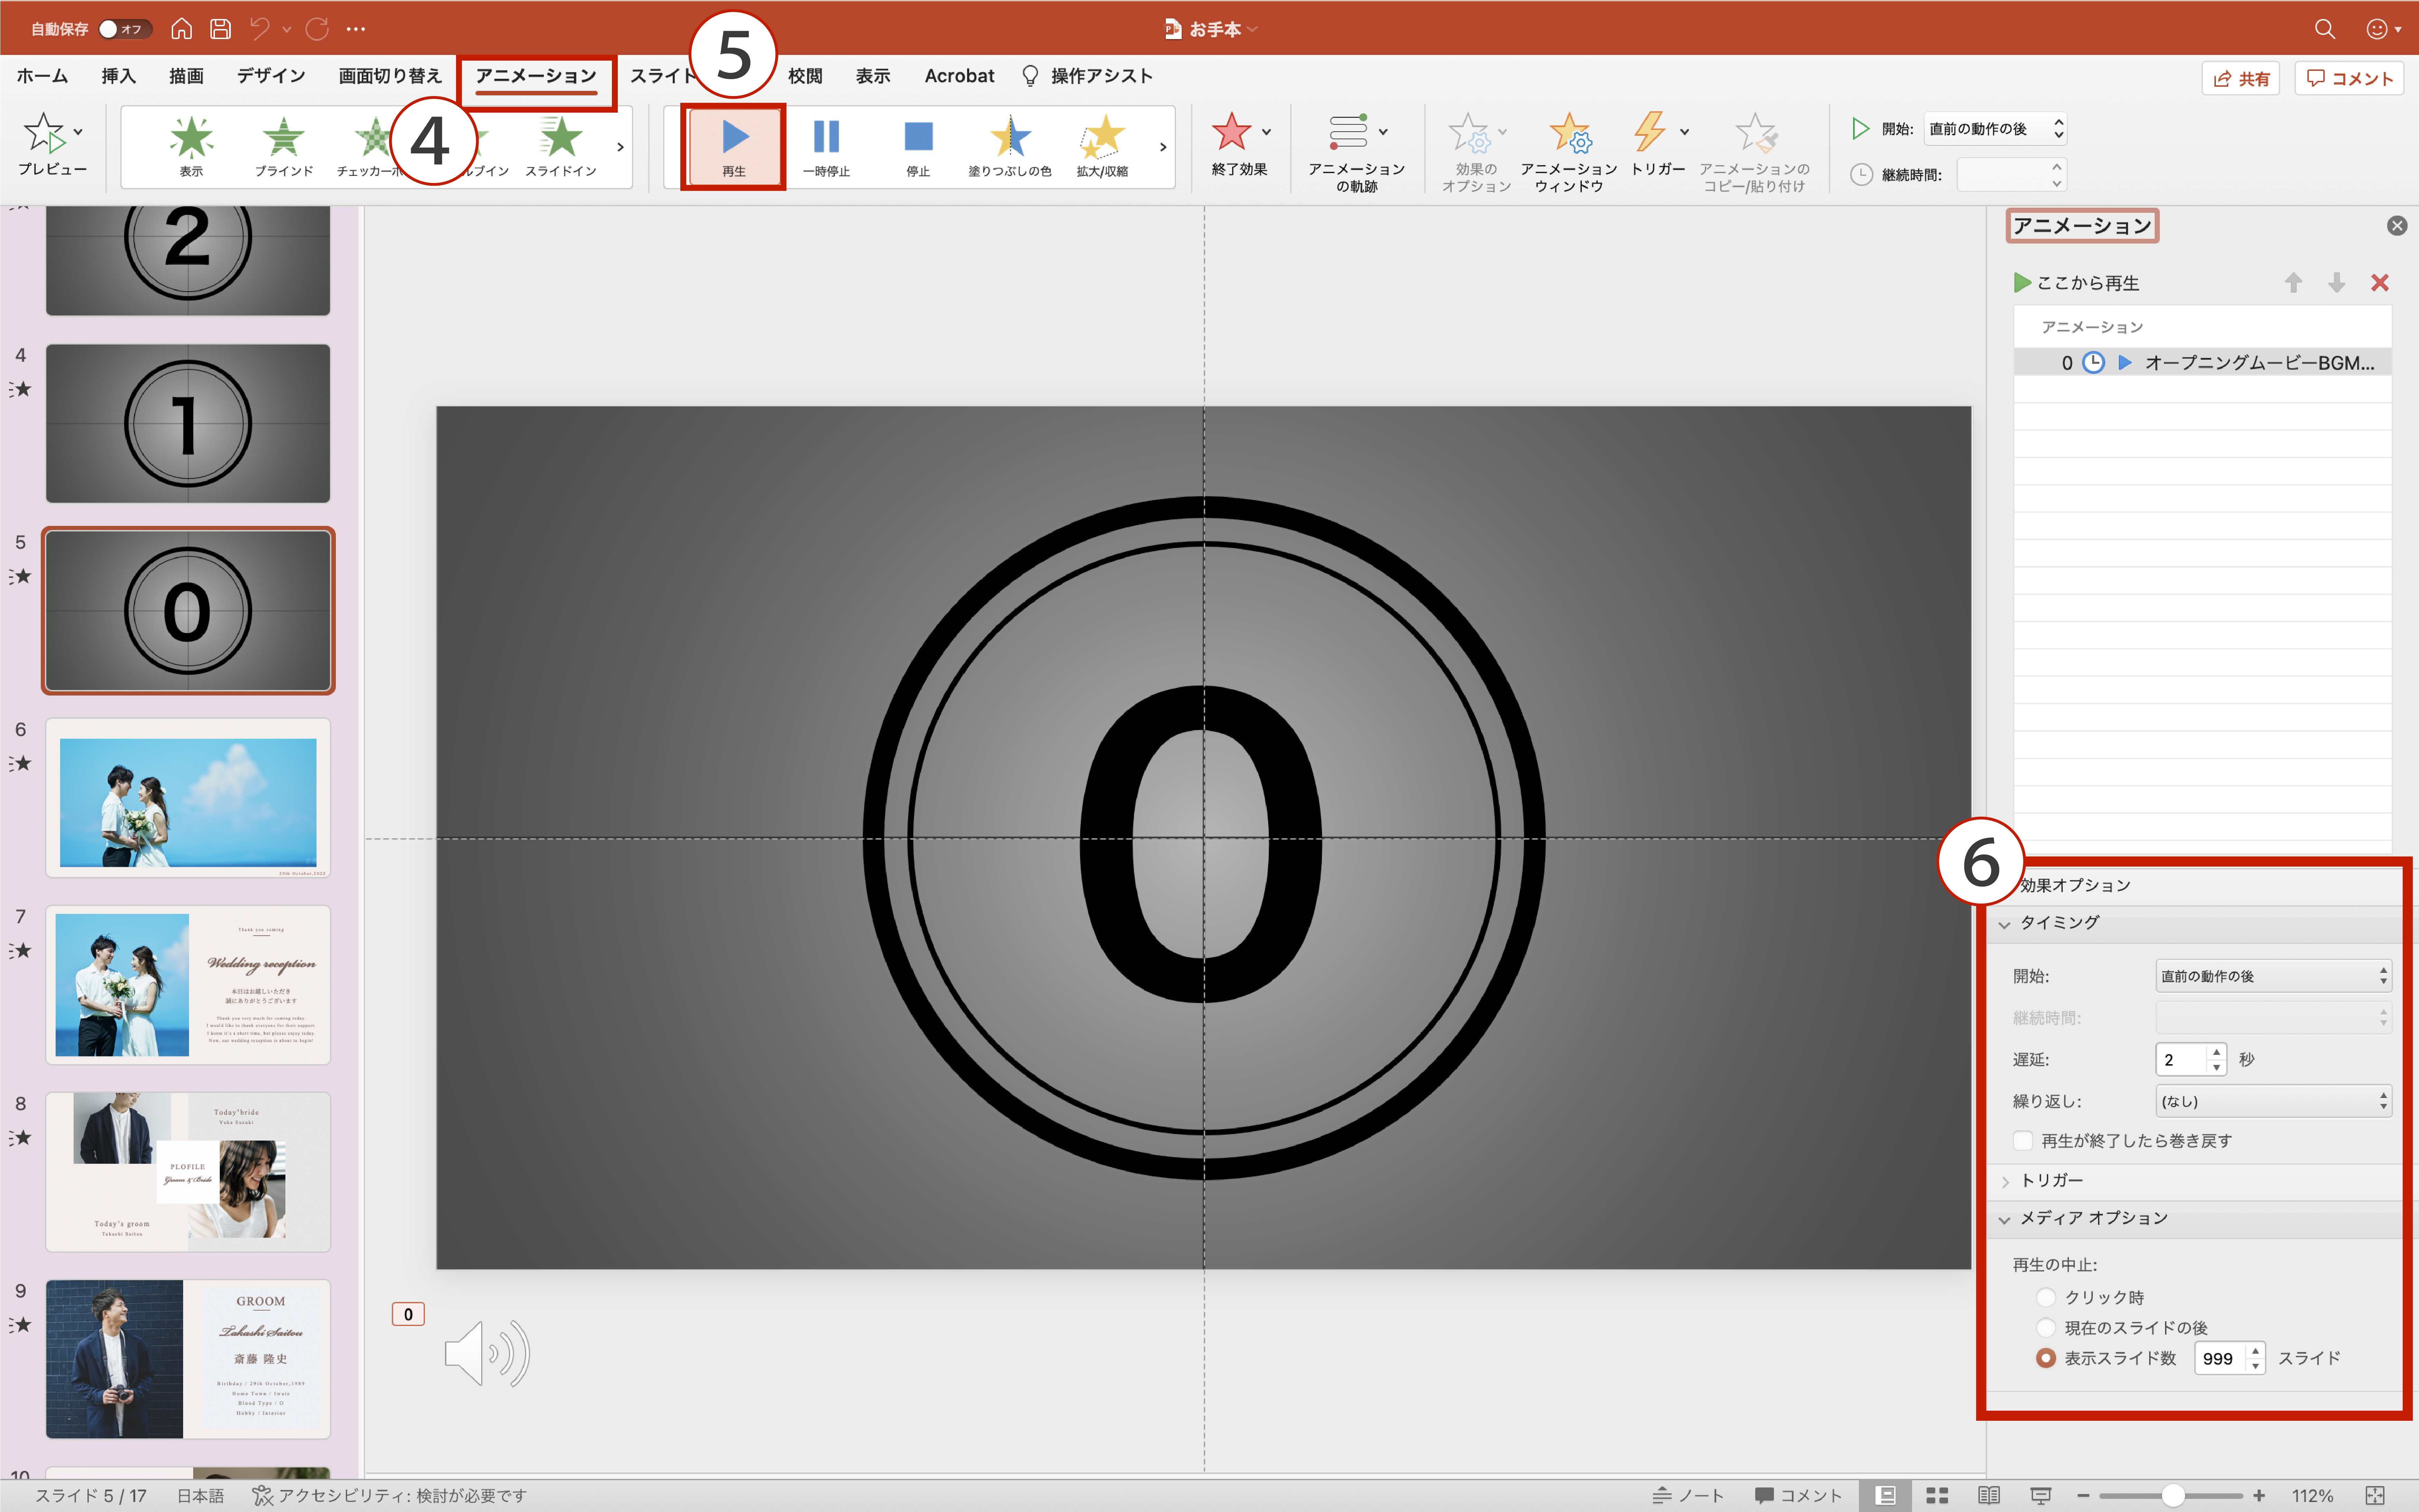Screen dimensions: 2419x1512
Task: Open the Acrobat tab
Action: [x=959, y=76]
